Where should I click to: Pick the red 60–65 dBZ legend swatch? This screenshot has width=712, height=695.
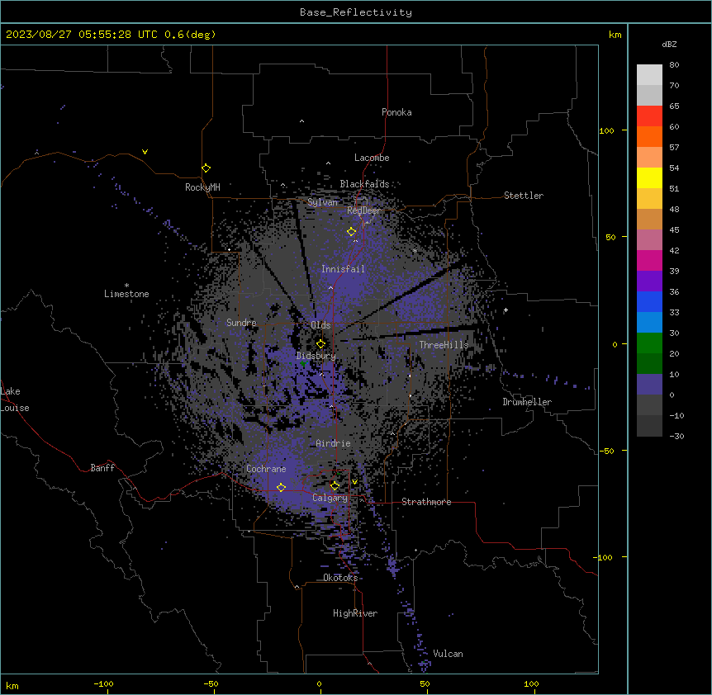pos(649,116)
